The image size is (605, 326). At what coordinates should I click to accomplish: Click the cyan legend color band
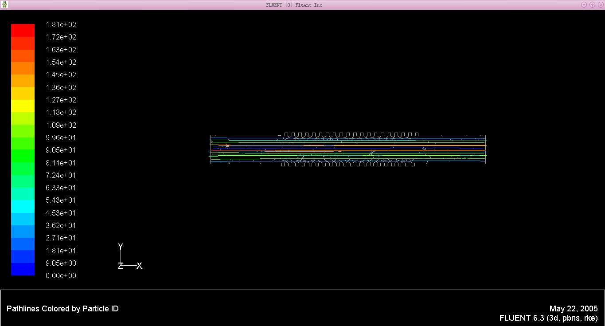[23, 206]
